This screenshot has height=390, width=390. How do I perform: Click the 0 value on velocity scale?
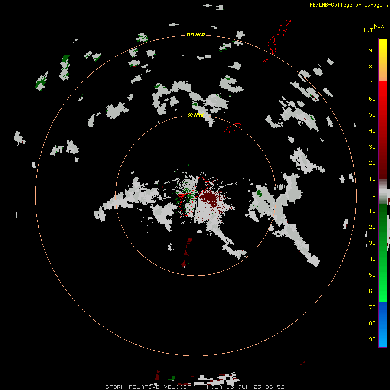(x=374, y=195)
